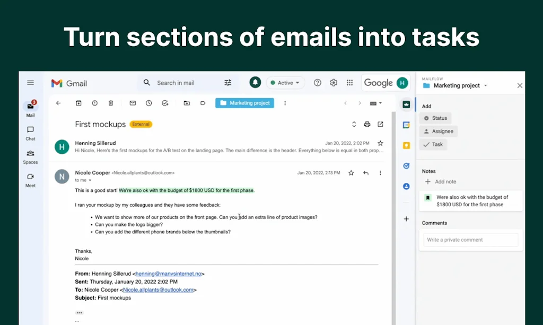543x325 pixels.
Task: Snooze the email using the clock icon
Action: [149, 103]
